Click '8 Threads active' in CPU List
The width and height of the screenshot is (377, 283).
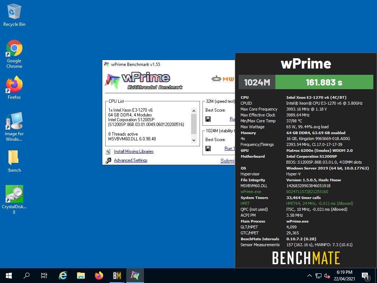[123, 134]
